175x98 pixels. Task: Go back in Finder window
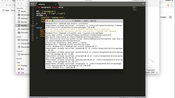(18, 4)
